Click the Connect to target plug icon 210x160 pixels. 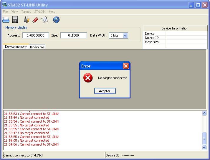(27, 20)
